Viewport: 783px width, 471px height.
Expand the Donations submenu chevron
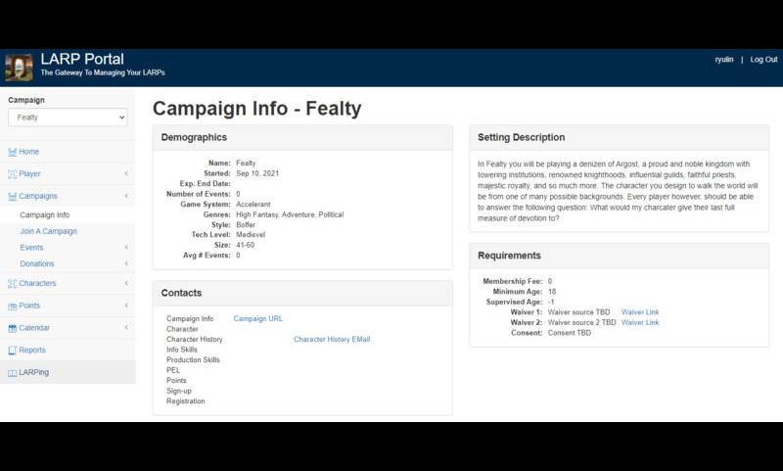click(126, 263)
